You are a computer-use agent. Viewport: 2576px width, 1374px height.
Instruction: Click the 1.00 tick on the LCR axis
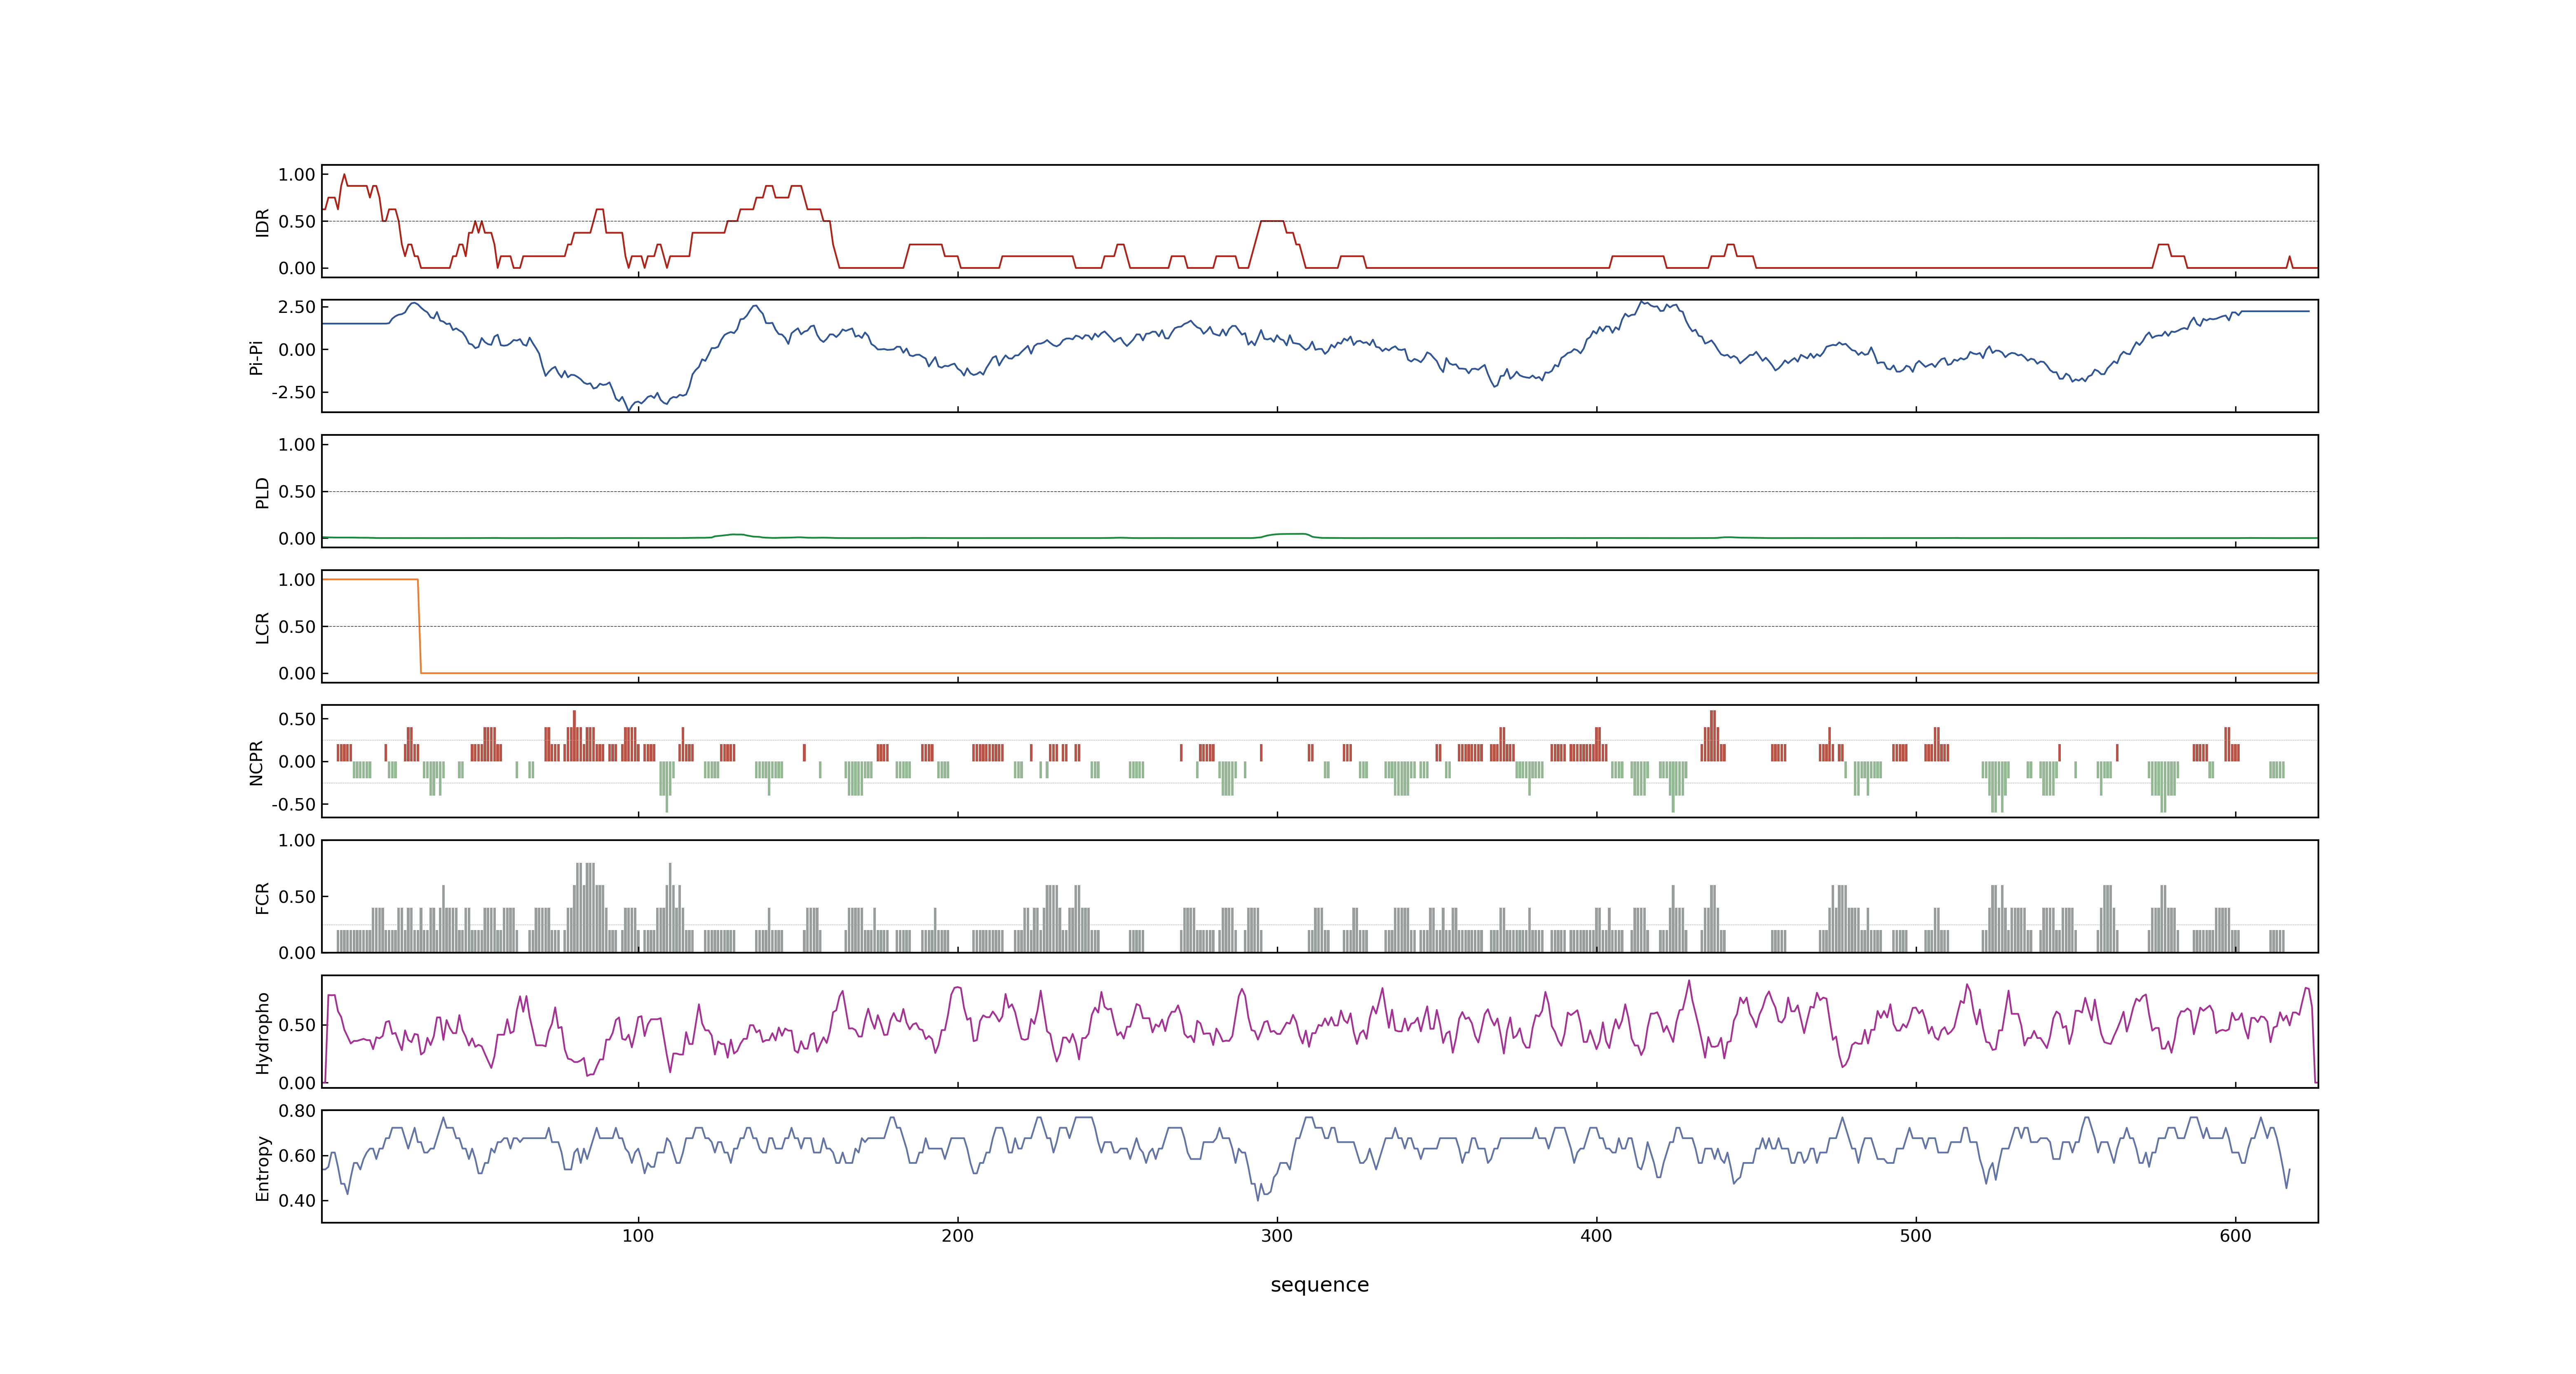297,579
